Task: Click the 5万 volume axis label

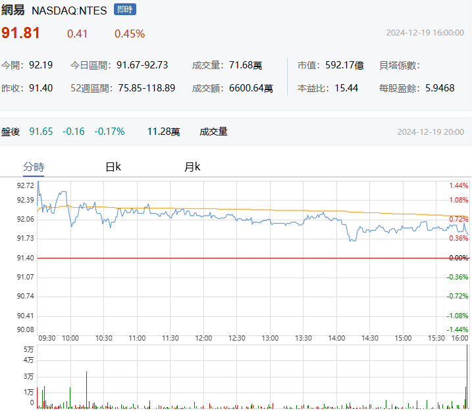Action: [x=28, y=350]
